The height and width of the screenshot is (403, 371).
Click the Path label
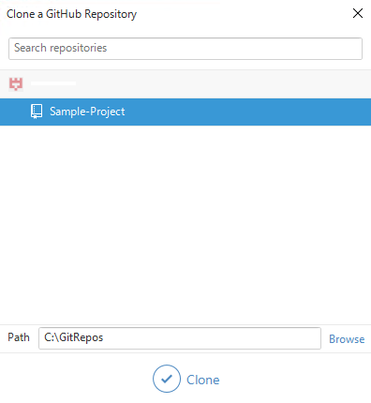pyautogui.click(x=19, y=337)
